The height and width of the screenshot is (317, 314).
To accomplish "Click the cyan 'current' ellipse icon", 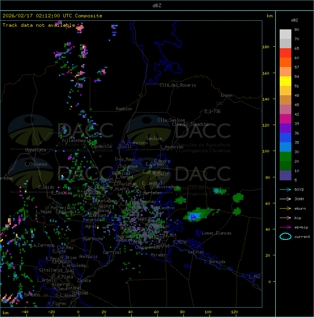I will coord(285,236).
